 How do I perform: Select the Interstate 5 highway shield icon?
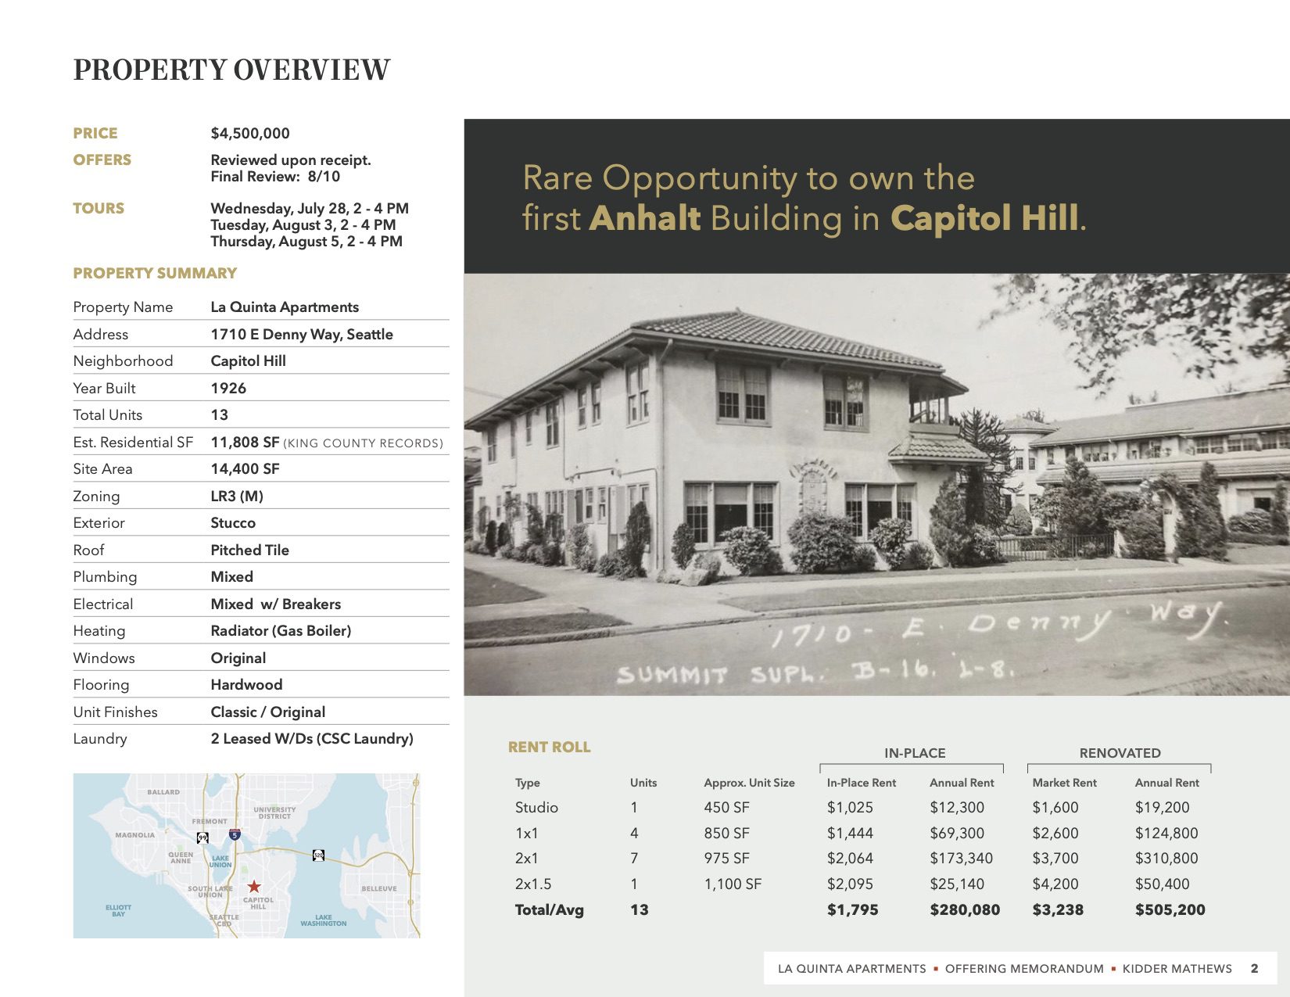click(x=235, y=834)
